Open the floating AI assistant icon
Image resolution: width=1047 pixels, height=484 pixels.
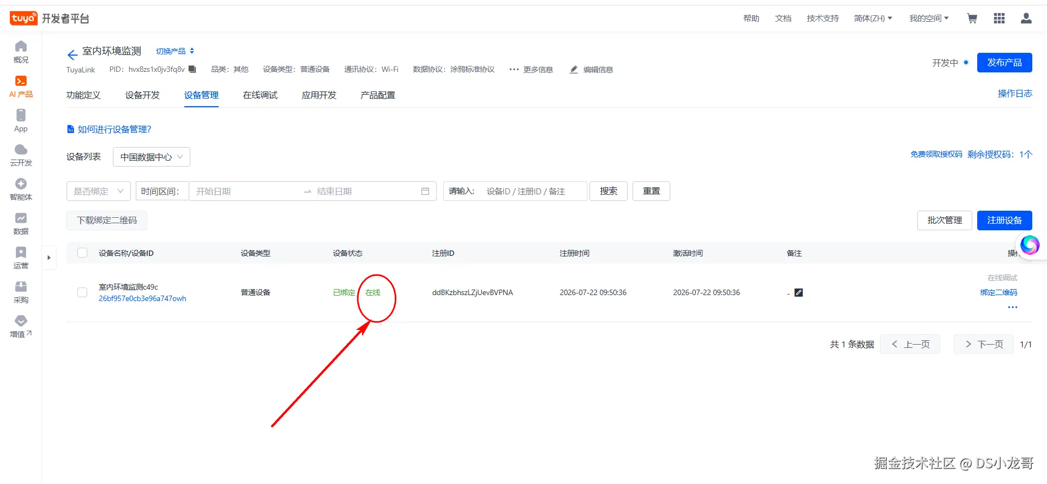point(1030,245)
